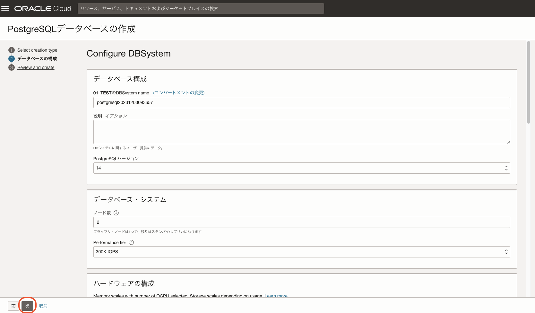
Task: Click step 3 circle icon
Action: [x=12, y=67]
